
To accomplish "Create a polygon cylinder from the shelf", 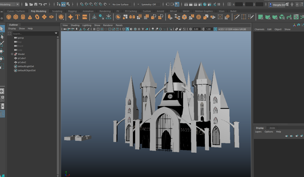I will (x=23, y=17).
